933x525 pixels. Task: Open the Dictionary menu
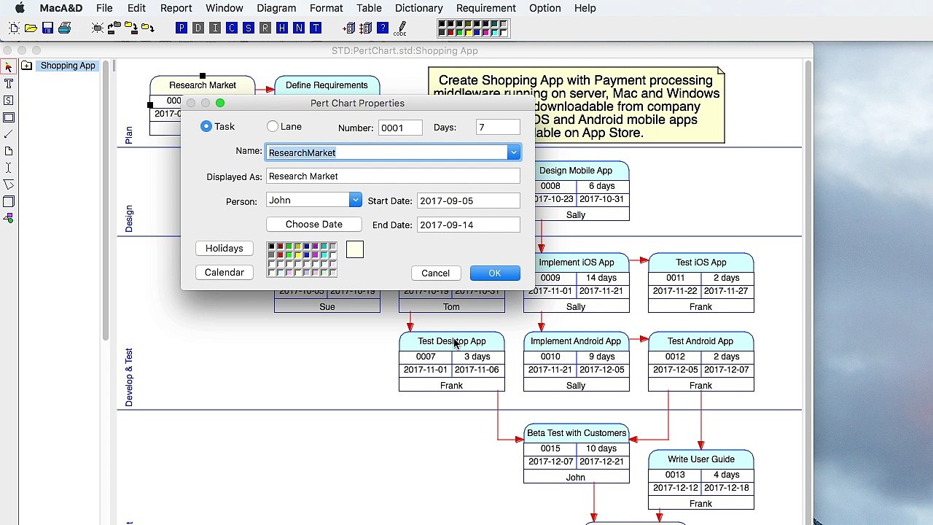click(418, 8)
